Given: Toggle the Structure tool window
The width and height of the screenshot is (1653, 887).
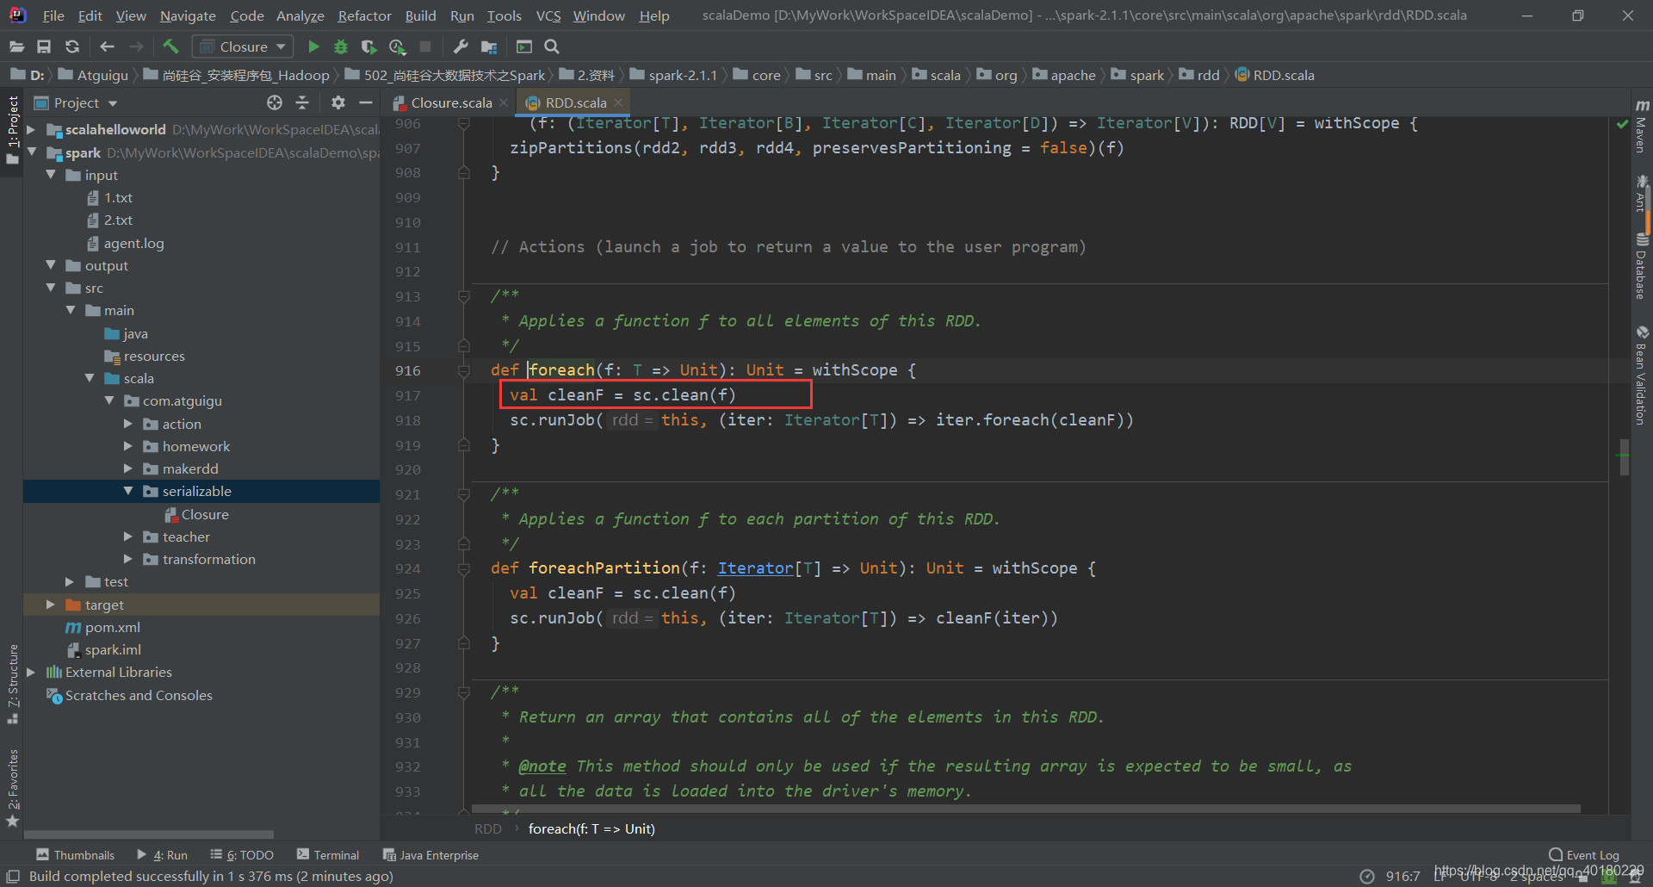Looking at the screenshot, I should (12, 685).
